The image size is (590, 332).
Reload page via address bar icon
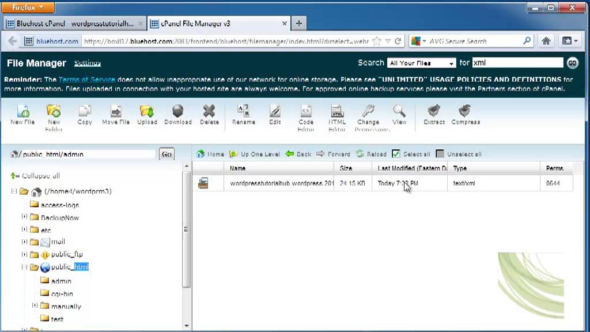click(x=398, y=41)
